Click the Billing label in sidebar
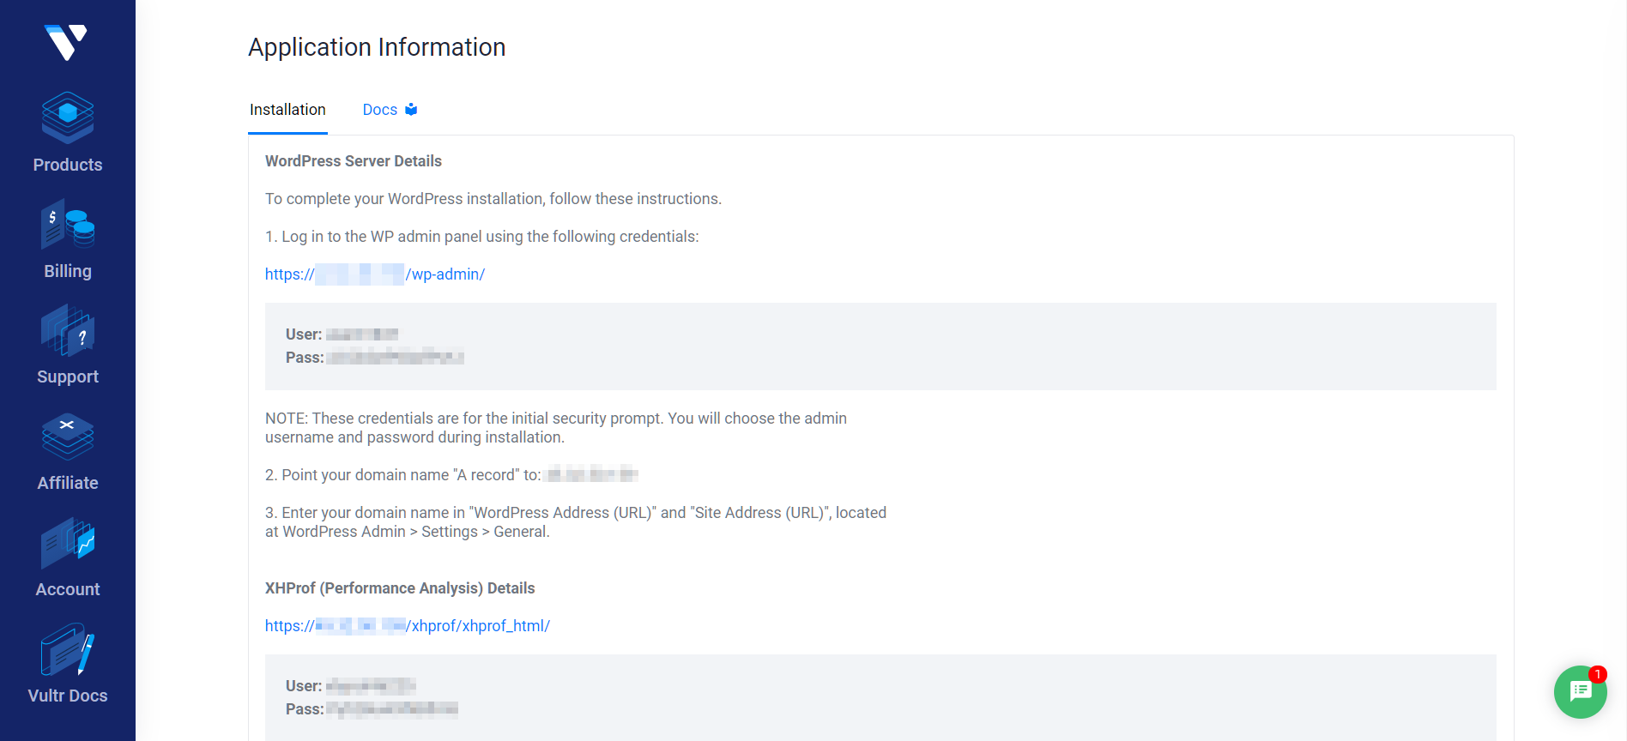The image size is (1627, 741). tap(68, 271)
